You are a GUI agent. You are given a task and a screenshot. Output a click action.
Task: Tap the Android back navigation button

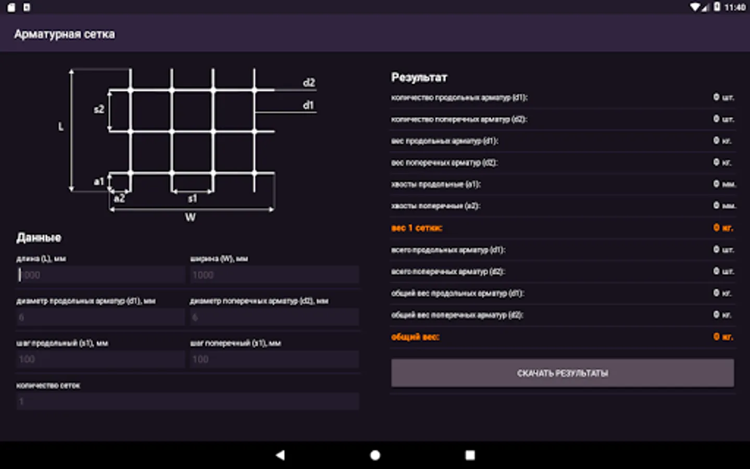point(280,455)
